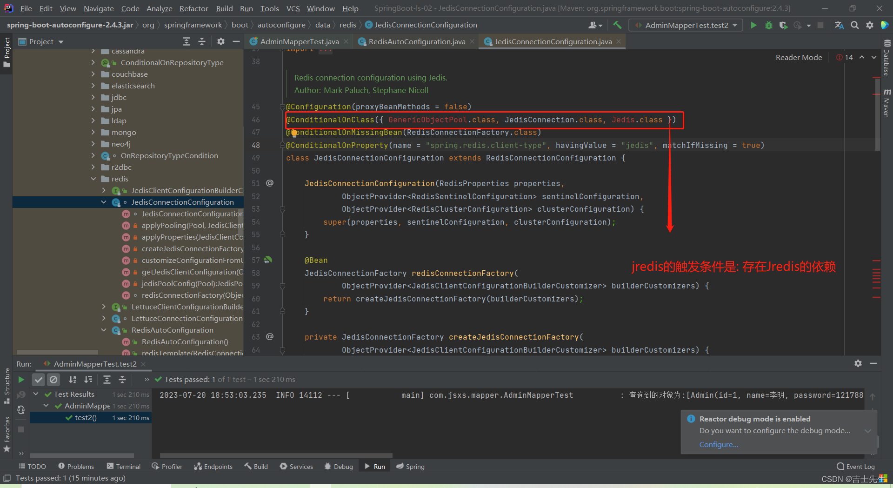Open the Terminal tool window
The image size is (893, 488).
click(x=123, y=467)
